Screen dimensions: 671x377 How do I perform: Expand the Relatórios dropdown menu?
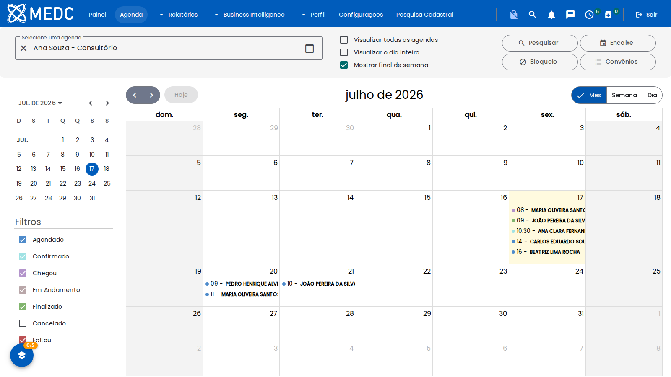click(x=179, y=15)
